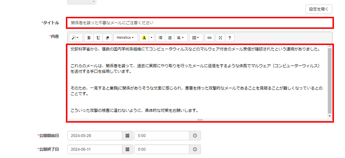Viewport: 345px width, 158px height.
Task: Click the 公開終了日 time field
Action: pyautogui.click(x=161, y=149)
